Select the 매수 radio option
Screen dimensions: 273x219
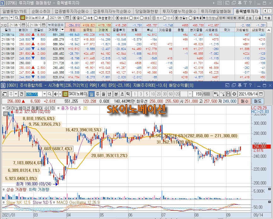[131, 18]
